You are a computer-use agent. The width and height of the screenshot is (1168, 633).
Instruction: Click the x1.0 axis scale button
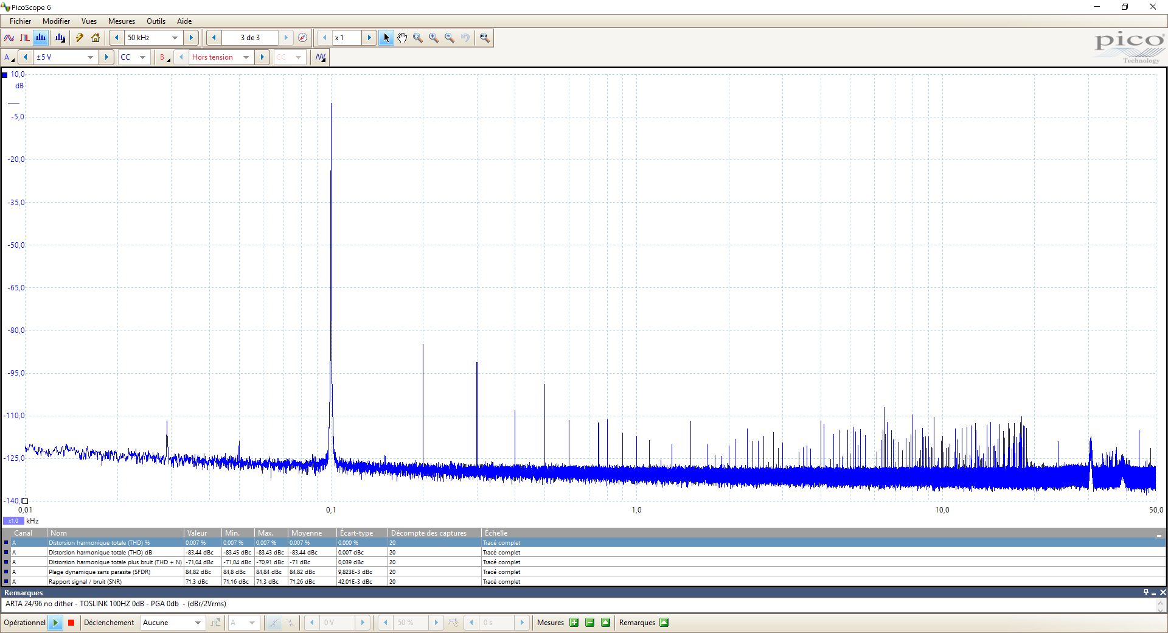point(13,521)
